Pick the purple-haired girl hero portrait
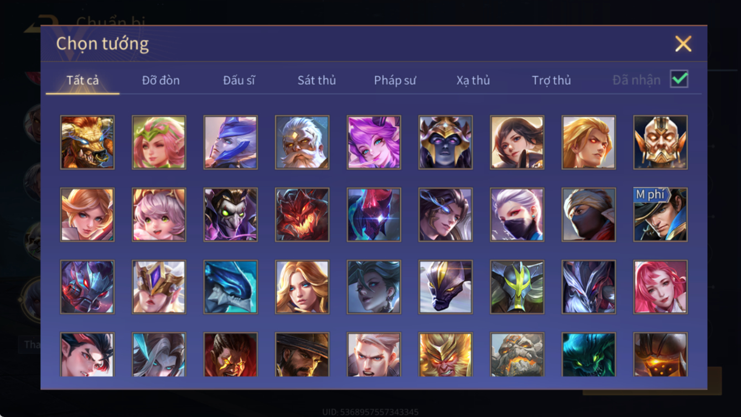Screen dimensions: 741x417 point(374,142)
